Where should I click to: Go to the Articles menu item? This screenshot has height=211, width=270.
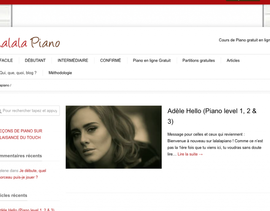233,60
